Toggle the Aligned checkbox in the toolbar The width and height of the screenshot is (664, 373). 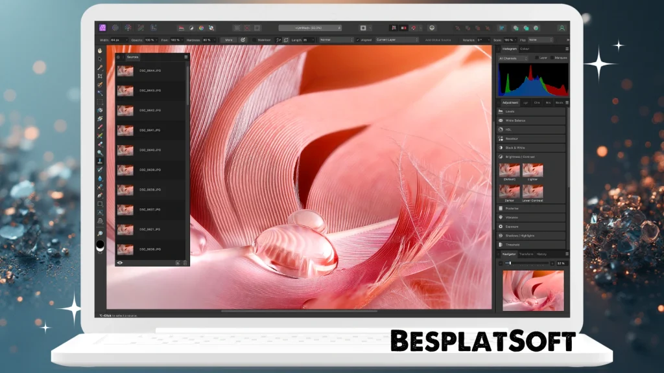358,40
